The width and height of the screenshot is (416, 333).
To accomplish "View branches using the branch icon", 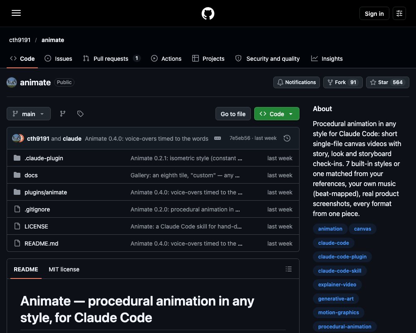I will coord(63,114).
